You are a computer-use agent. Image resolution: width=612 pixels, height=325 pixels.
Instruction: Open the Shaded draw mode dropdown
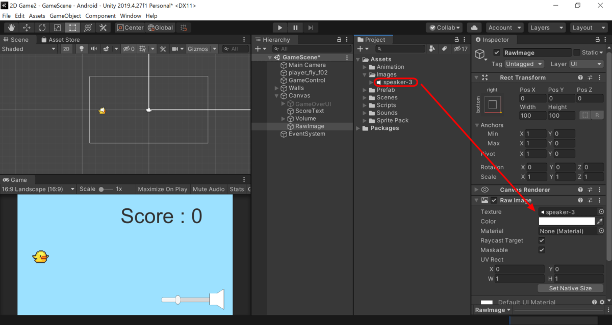[x=29, y=49]
